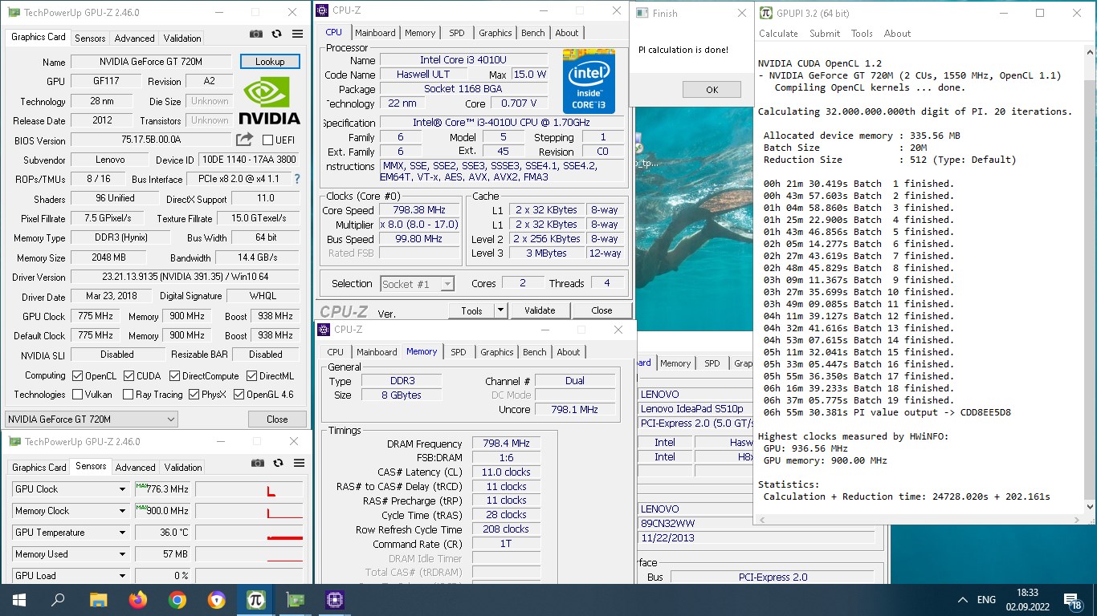Open the NVIDIA GeForce GT 720M GPU selector

[91, 419]
